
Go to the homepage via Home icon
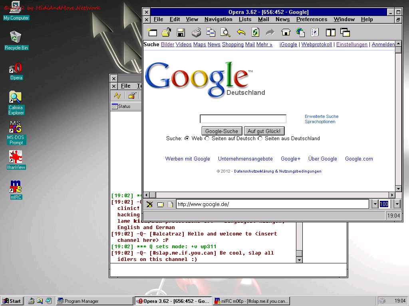click(286, 32)
